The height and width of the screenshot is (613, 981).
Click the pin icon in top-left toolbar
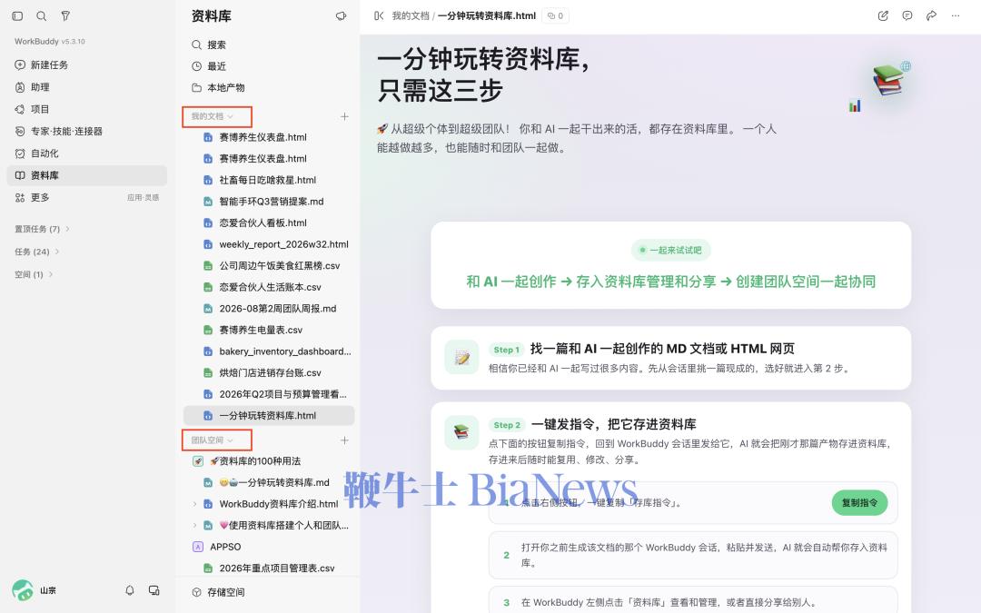[x=65, y=16]
